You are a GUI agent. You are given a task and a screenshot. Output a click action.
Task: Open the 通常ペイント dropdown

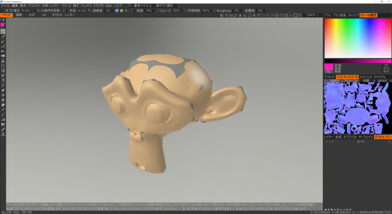(144, 5)
